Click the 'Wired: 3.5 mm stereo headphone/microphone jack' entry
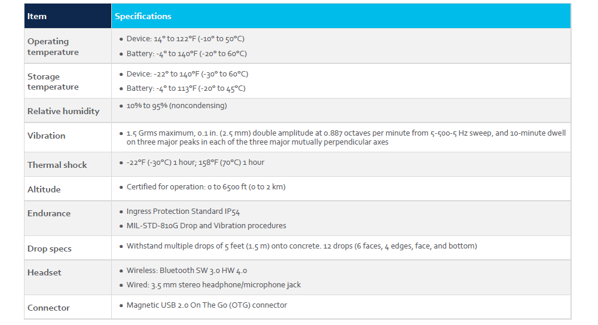598x325 pixels. tap(213, 285)
